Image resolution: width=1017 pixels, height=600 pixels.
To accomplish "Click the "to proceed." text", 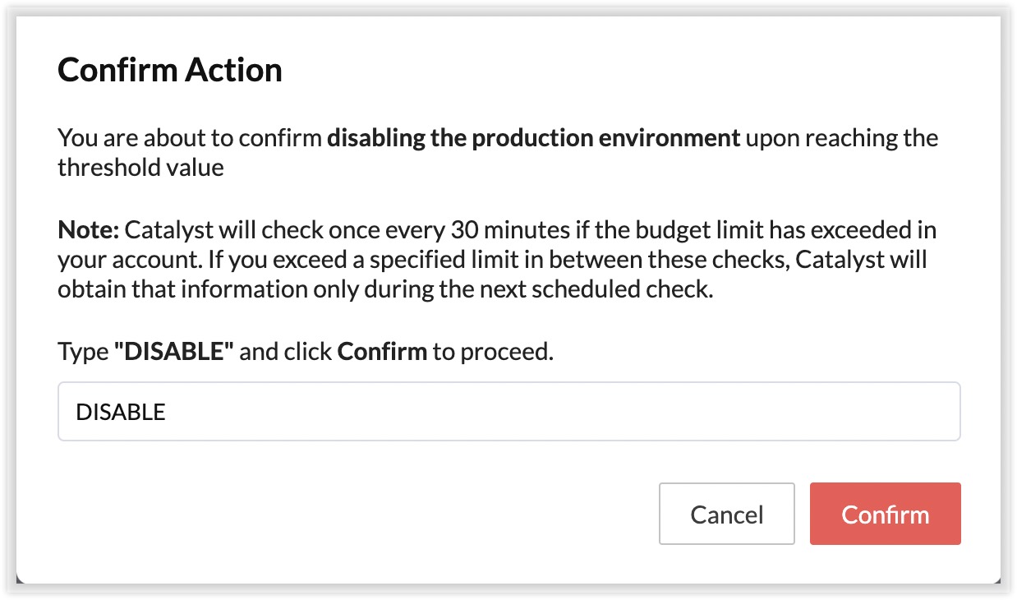I will click(x=494, y=352).
